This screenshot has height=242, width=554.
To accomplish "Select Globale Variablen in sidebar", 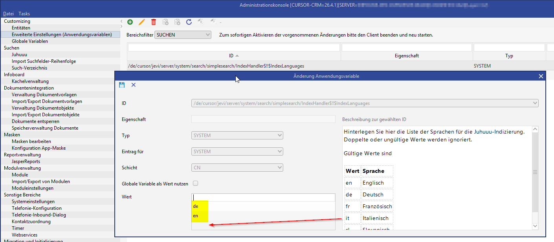I will (30, 41).
